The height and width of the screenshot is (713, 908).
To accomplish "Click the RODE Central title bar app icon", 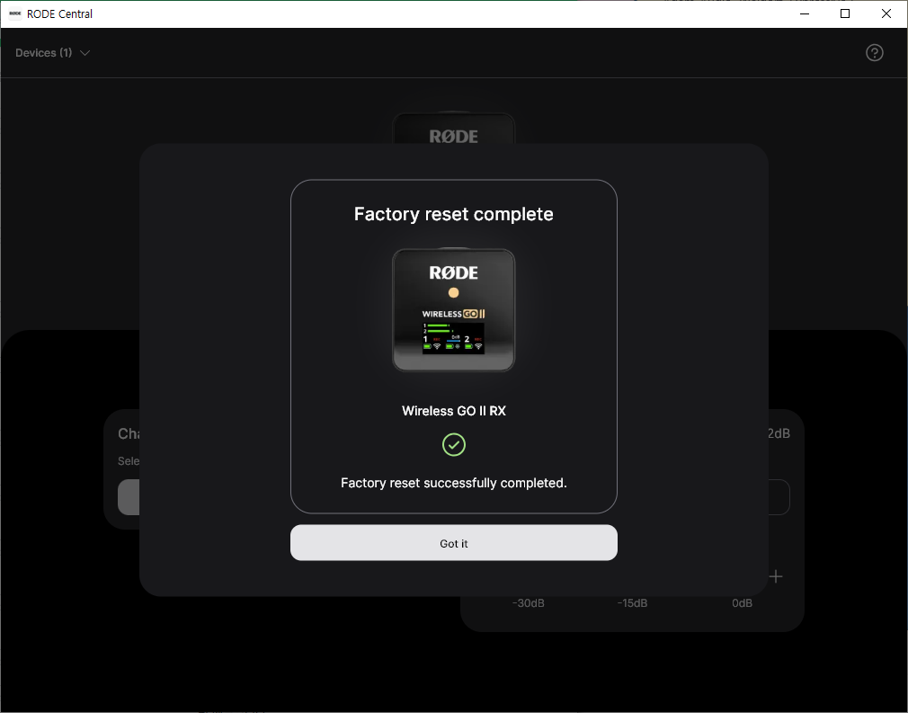I will point(15,13).
